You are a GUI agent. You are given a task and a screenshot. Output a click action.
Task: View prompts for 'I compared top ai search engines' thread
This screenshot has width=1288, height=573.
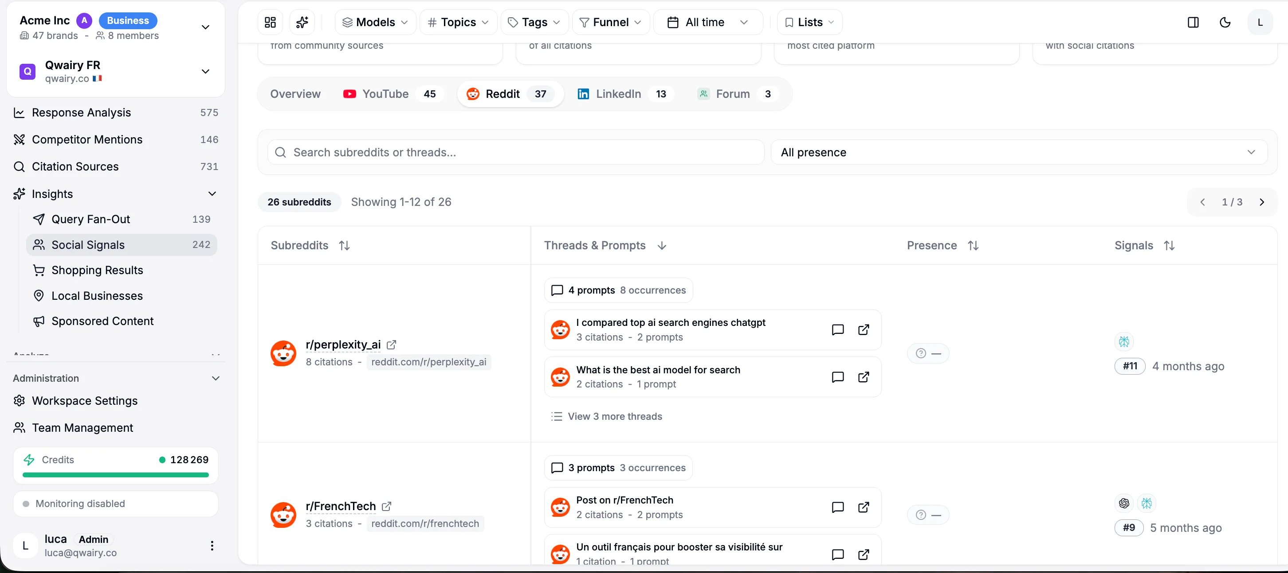point(837,330)
